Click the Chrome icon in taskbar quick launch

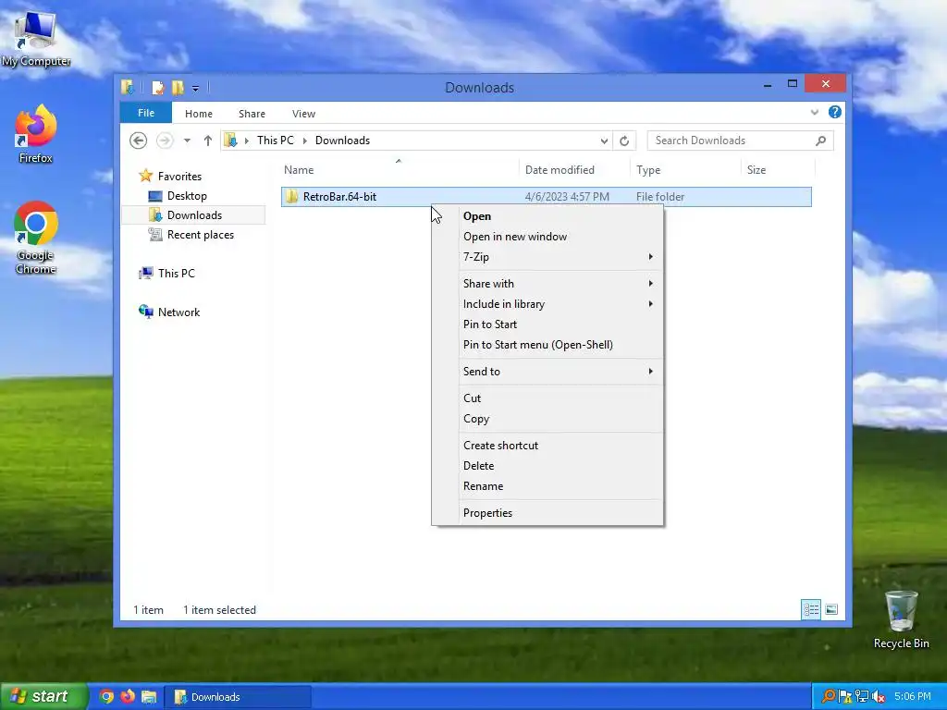[x=106, y=696]
